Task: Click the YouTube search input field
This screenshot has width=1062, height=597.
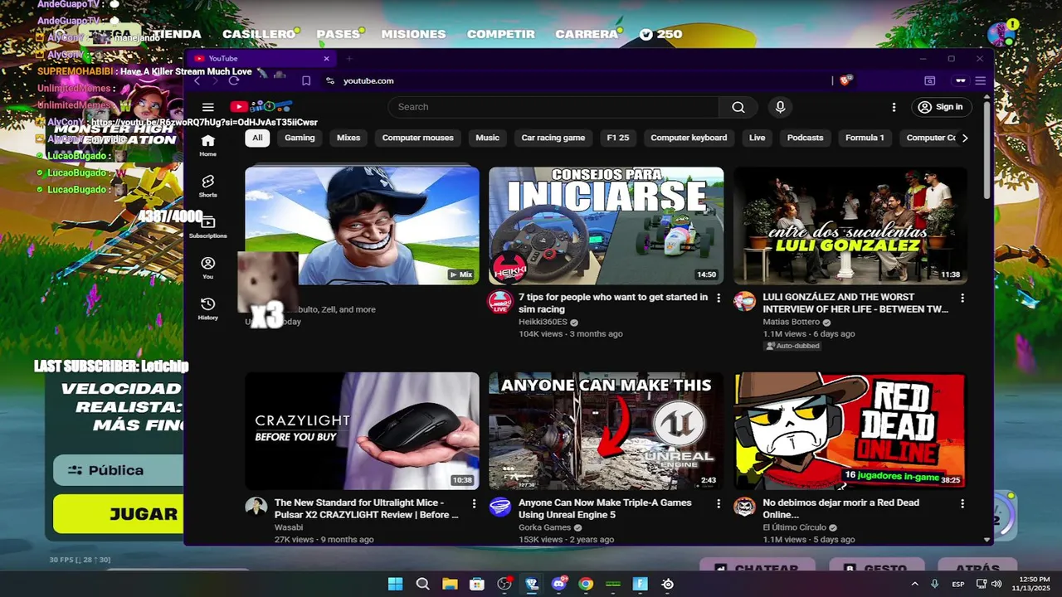Action: tap(553, 107)
